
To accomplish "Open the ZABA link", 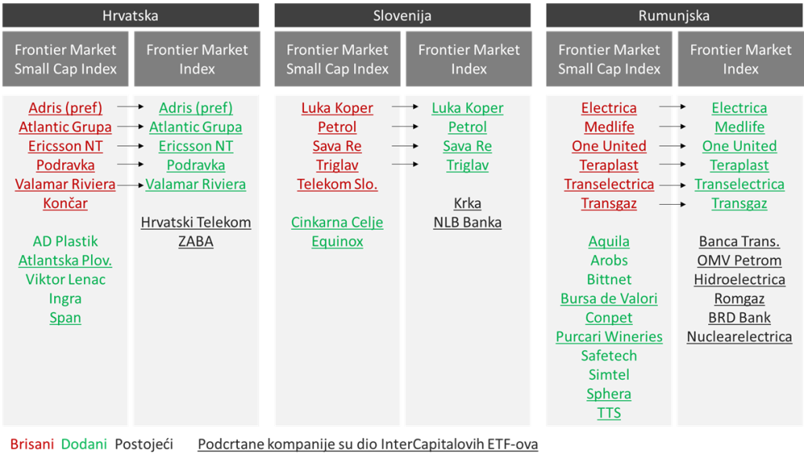I will pos(196,241).
